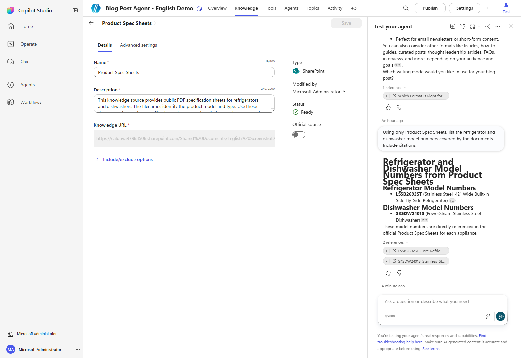The width and height of the screenshot is (521, 358).
Task: Attach a file with the paperclip
Action: [488, 316]
